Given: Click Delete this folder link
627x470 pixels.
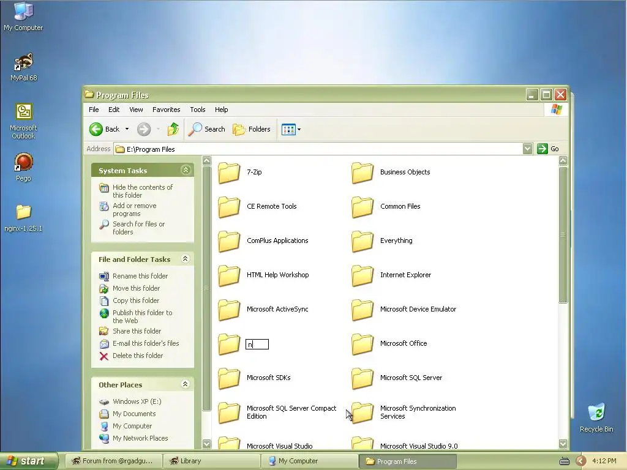Looking at the screenshot, I should click(x=138, y=356).
